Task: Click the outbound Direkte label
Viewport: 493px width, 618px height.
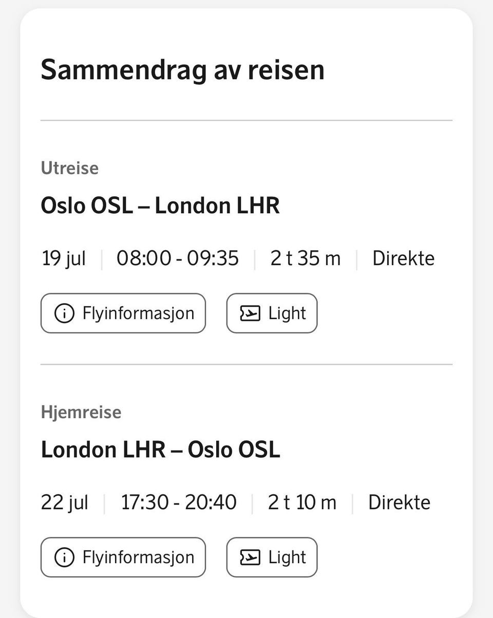Action: [403, 258]
